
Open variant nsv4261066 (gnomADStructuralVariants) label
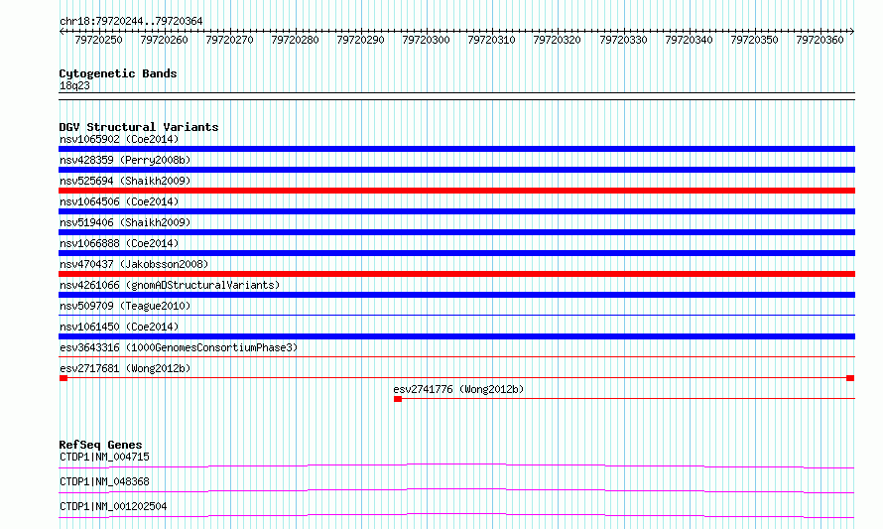tap(170, 285)
